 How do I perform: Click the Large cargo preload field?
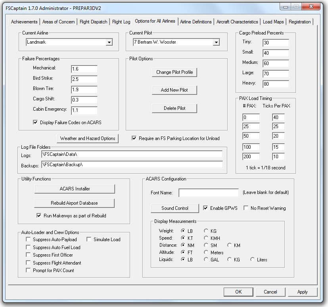coord(276,74)
